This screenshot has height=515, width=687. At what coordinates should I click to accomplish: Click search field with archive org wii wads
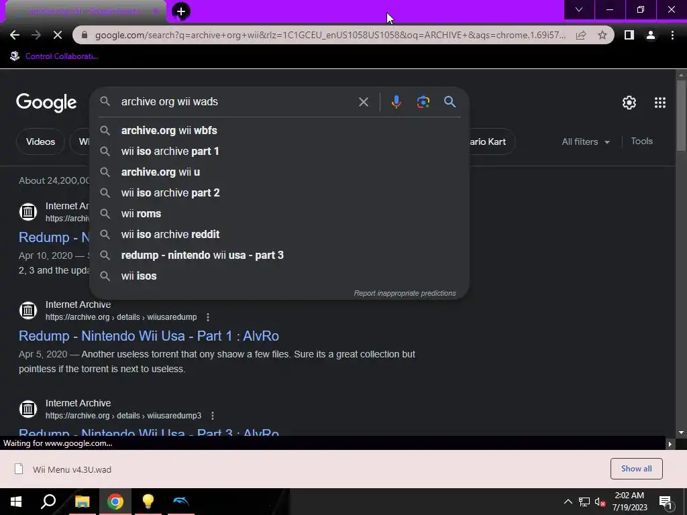(x=237, y=102)
